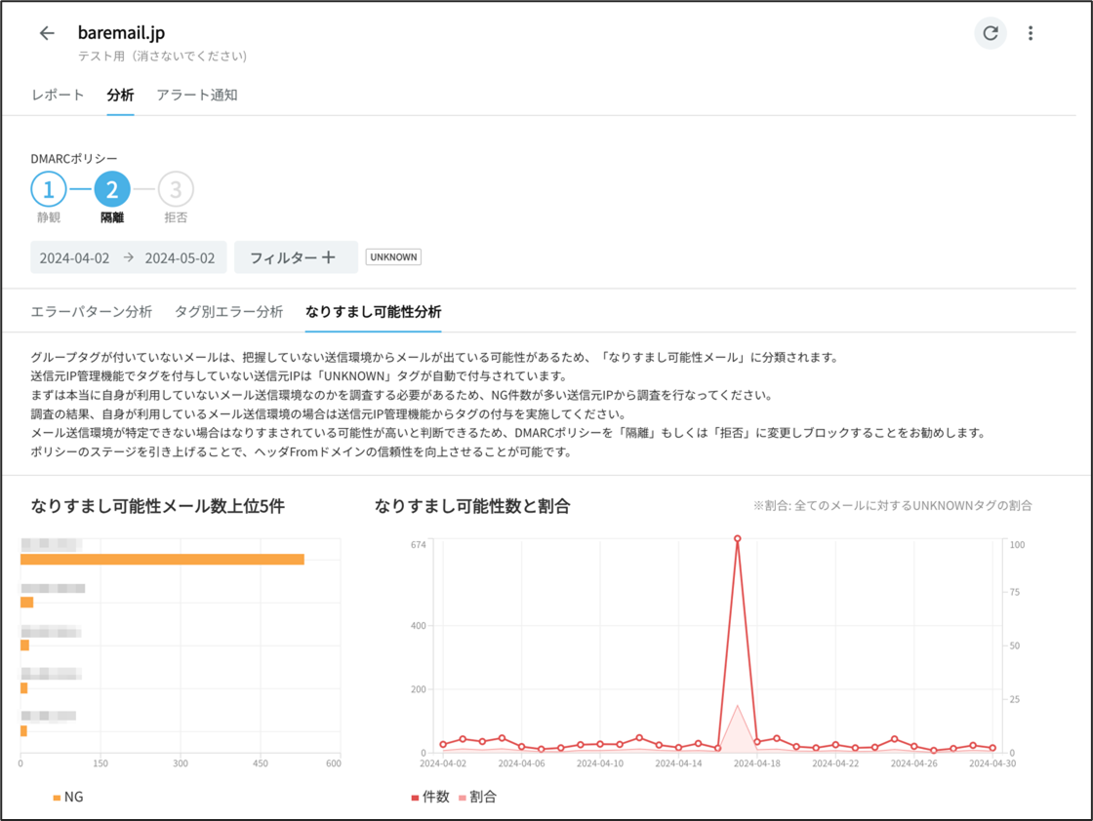Toggle the 割合 legend series
This screenshot has width=1093, height=821.
(x=475, y=798)
